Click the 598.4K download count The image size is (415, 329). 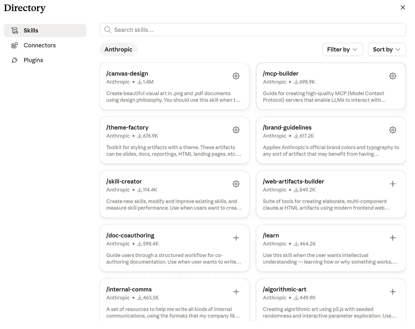[151, 244]
